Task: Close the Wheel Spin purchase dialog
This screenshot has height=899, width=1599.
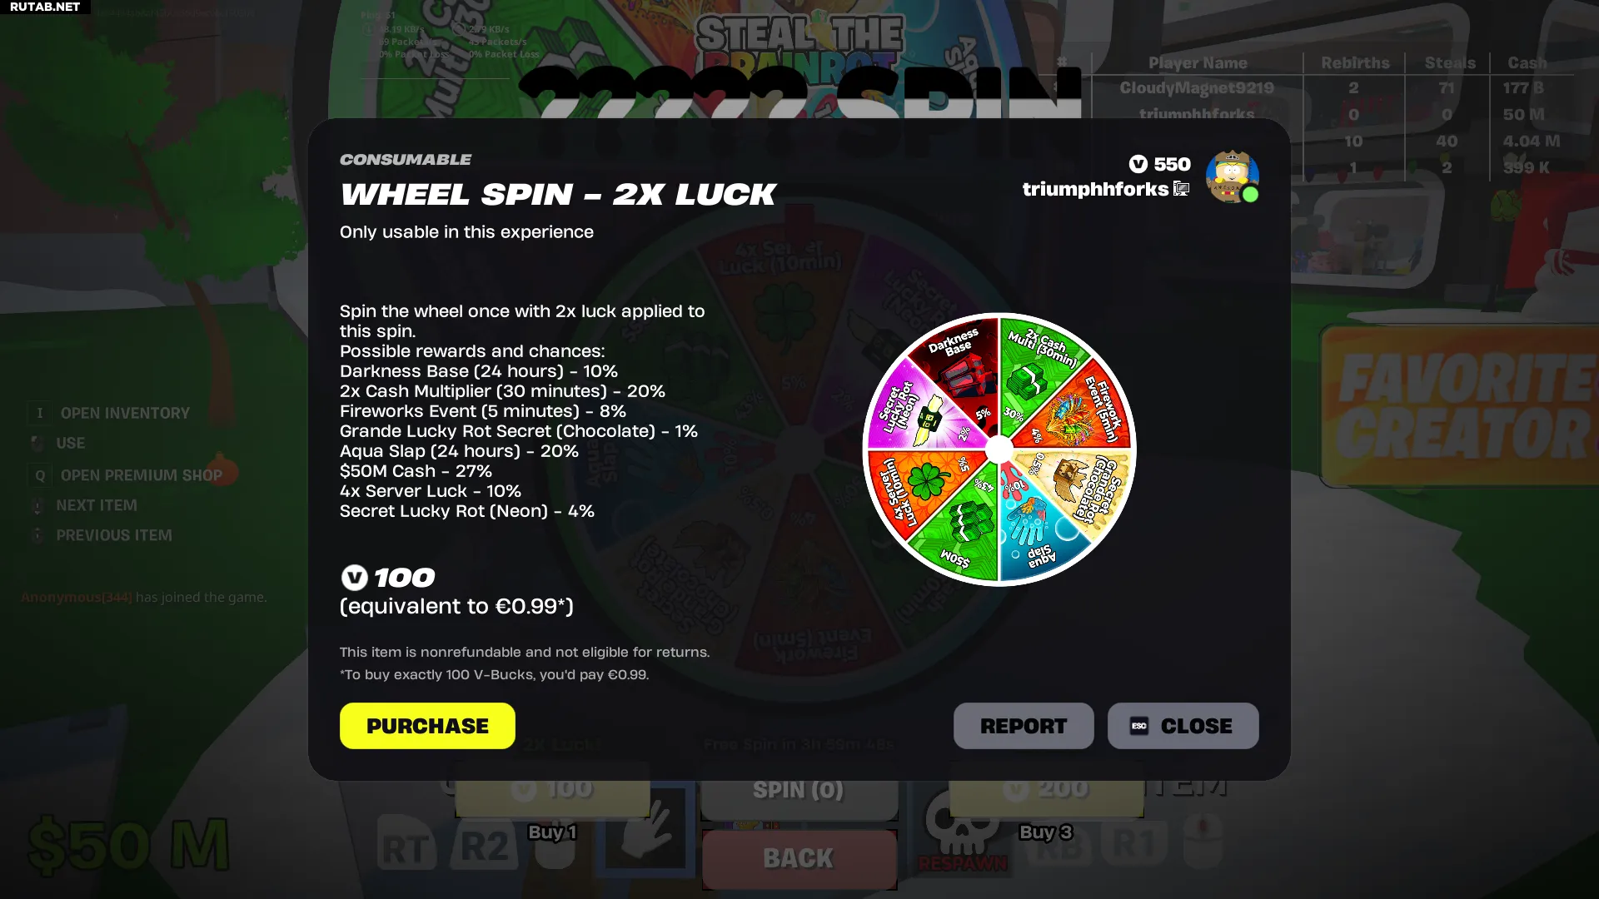Action: click(1183, 726)
